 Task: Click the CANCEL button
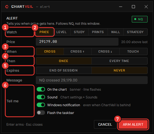(x=105, y=124)
